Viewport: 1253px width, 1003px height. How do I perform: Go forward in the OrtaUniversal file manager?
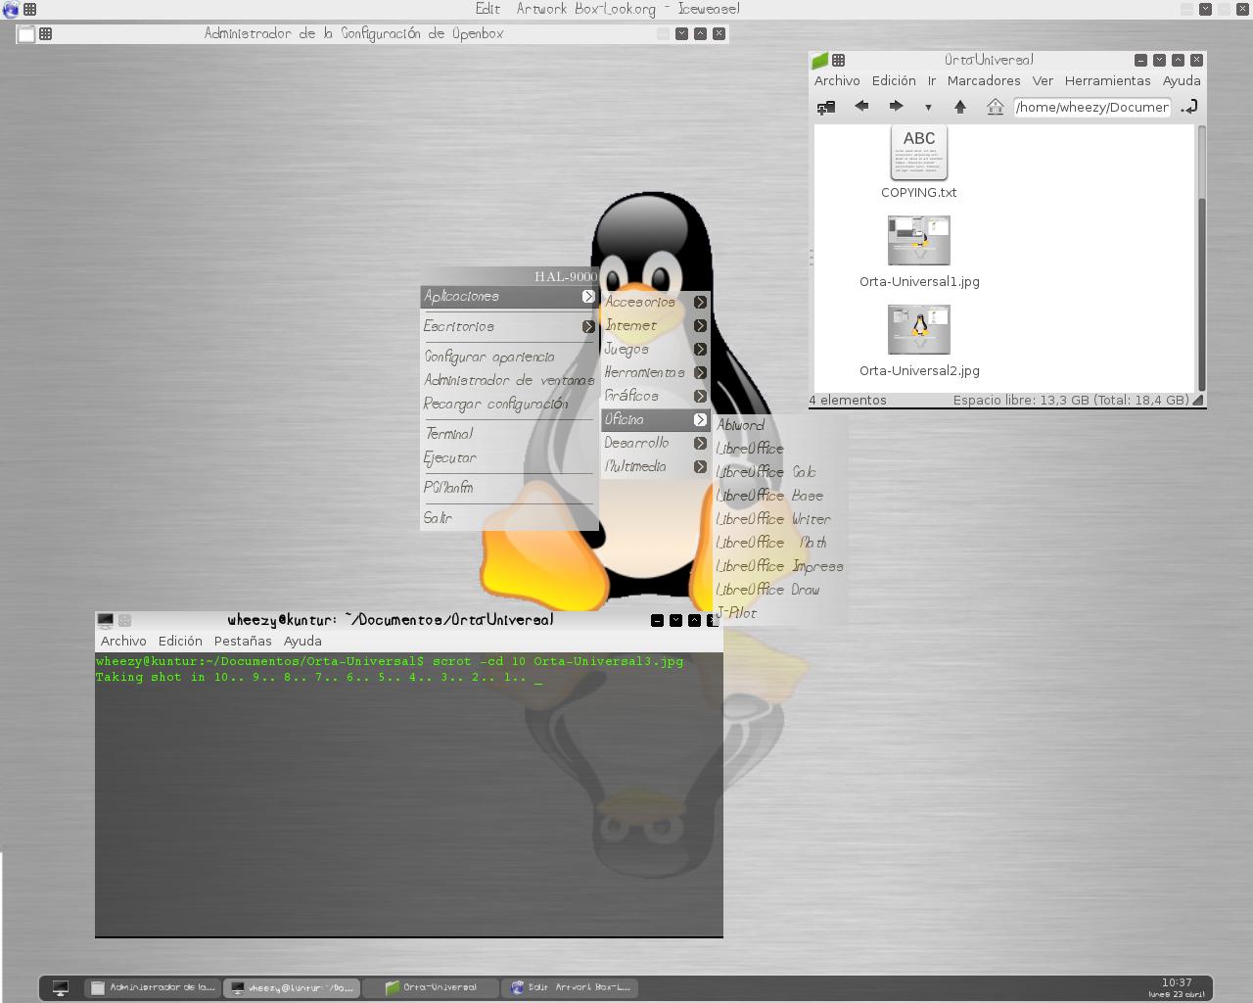tap(896, 106)
